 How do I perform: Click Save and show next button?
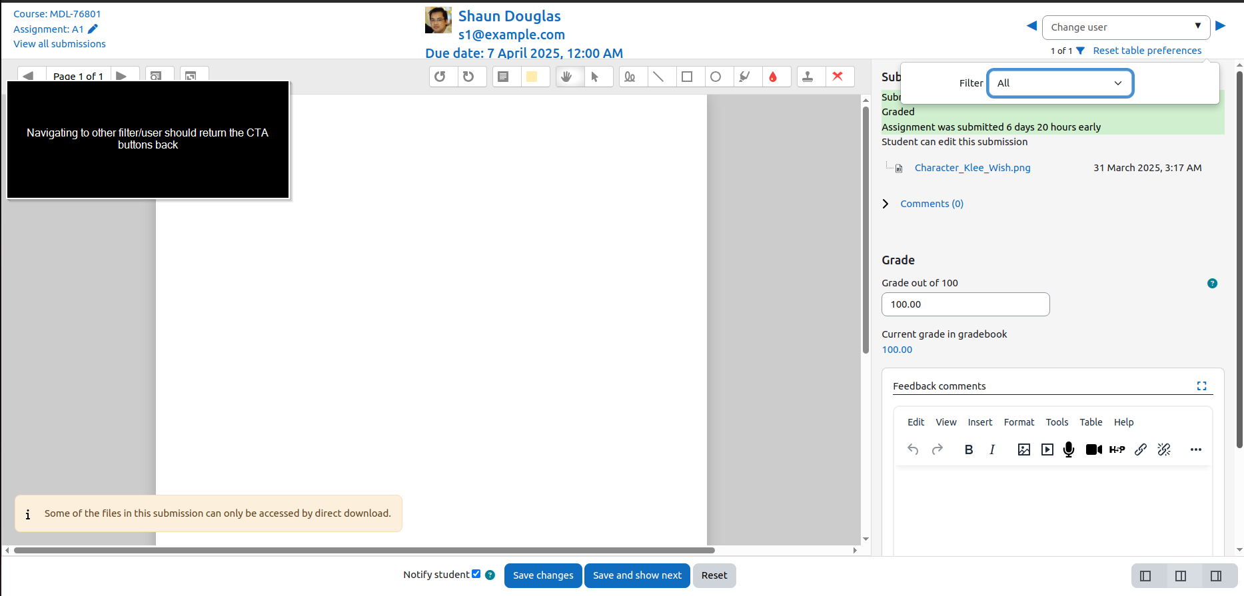(x=637, y=575)
